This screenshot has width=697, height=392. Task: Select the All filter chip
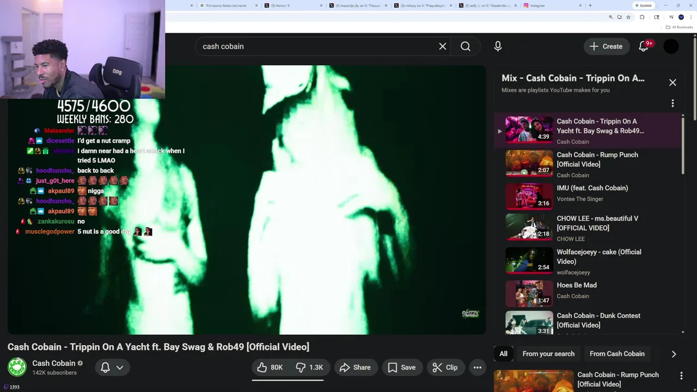click(503, 354)
